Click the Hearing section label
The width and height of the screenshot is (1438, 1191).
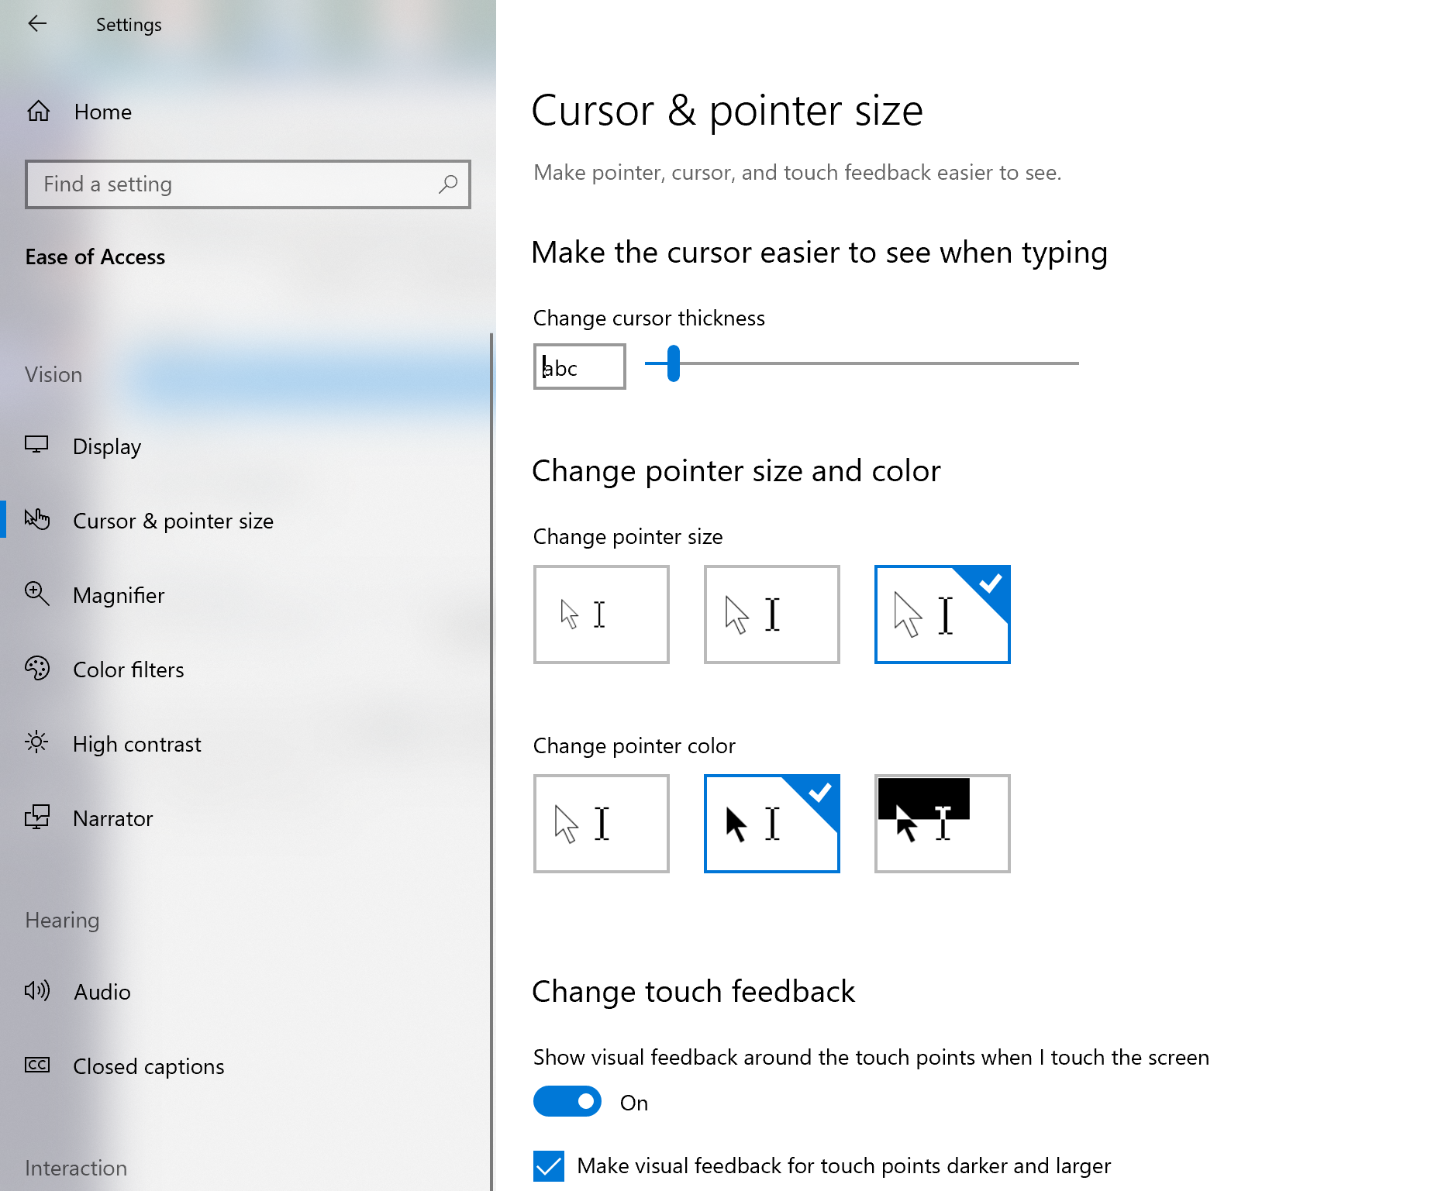point(62,921)
